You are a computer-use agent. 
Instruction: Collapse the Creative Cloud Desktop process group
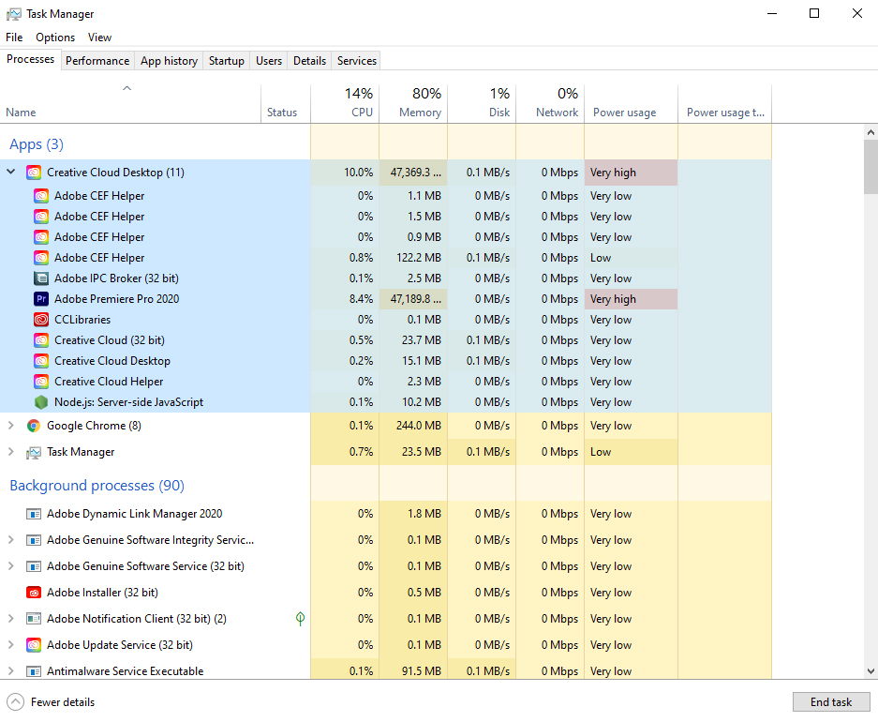(x=10, y=172)
